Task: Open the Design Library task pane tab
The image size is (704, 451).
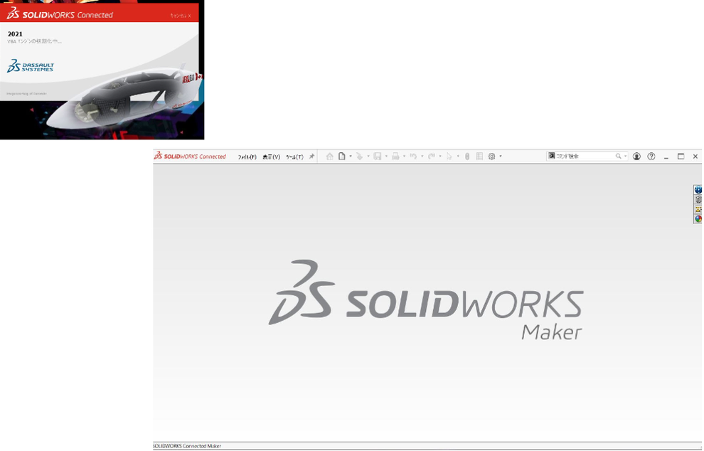Action: [x=698, y=199]
